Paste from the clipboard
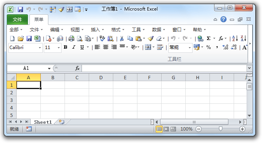262x143 pixels. 138,38
